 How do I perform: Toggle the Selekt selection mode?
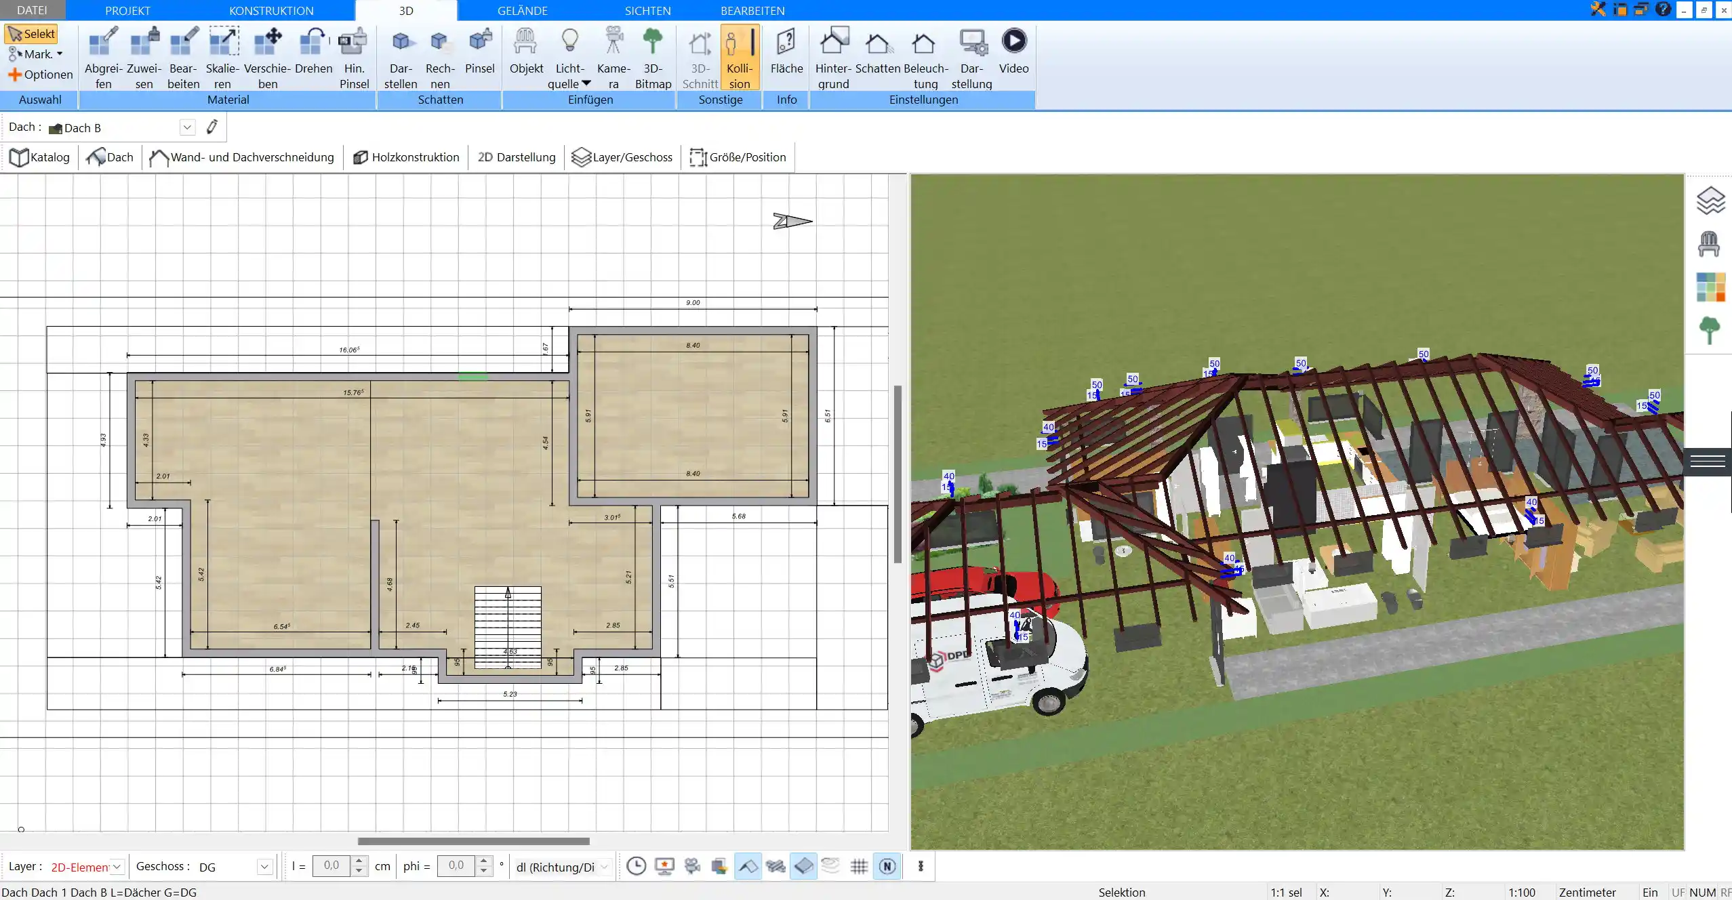[31, 34]
